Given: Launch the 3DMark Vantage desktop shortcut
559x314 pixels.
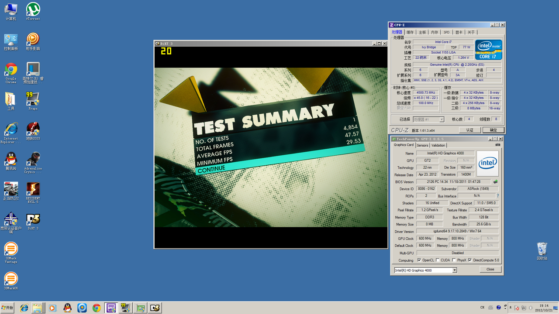Looking at the screenshot, I should pos(11,253).
